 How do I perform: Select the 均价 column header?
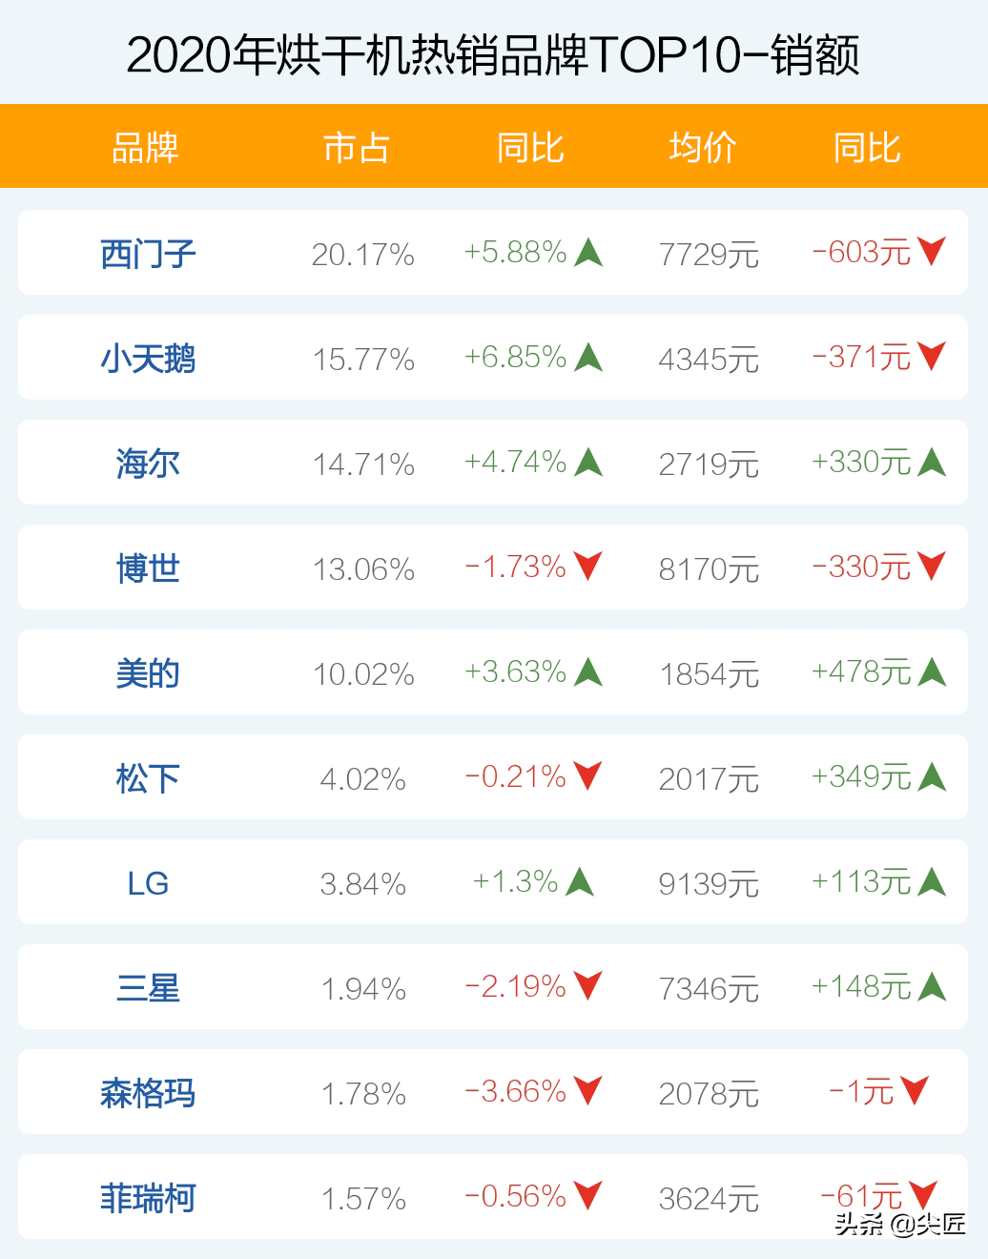703,148
